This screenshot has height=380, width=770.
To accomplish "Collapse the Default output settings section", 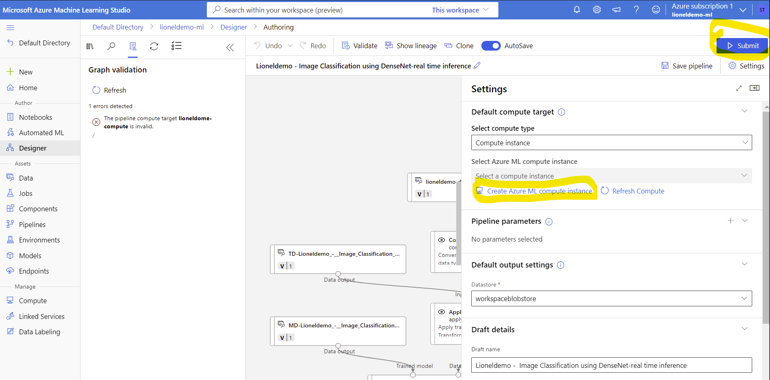I will (x=744, y=264).
